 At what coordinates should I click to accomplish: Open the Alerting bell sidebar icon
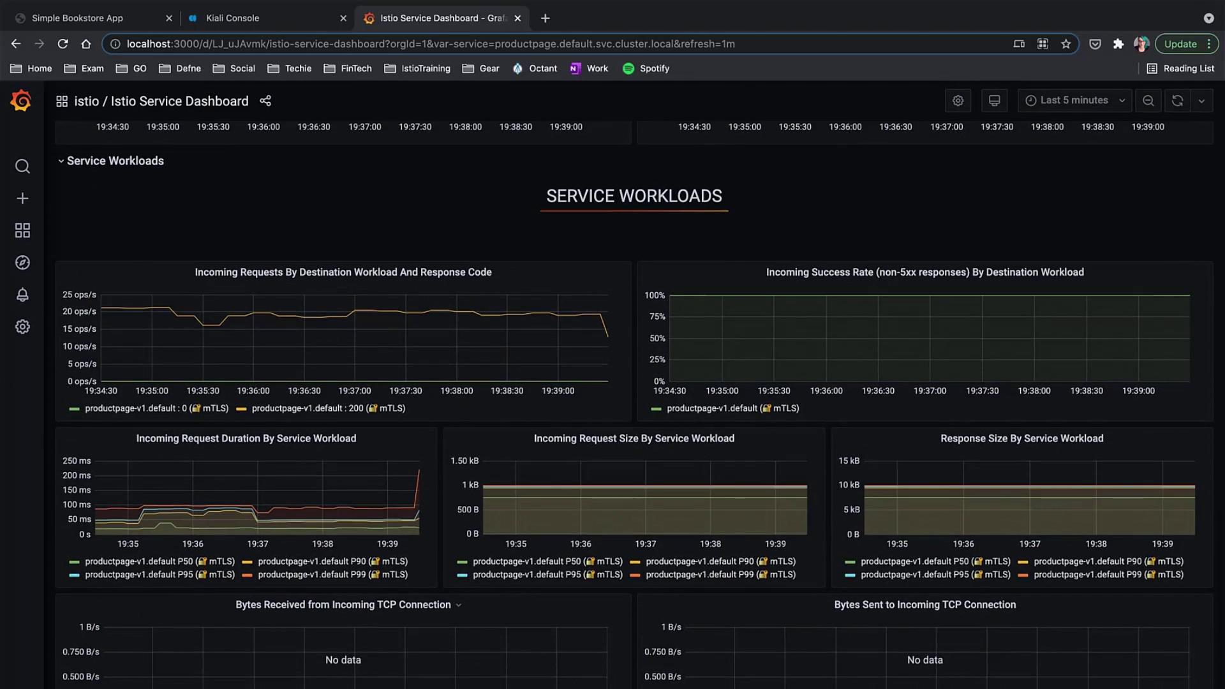click(22, 295)
